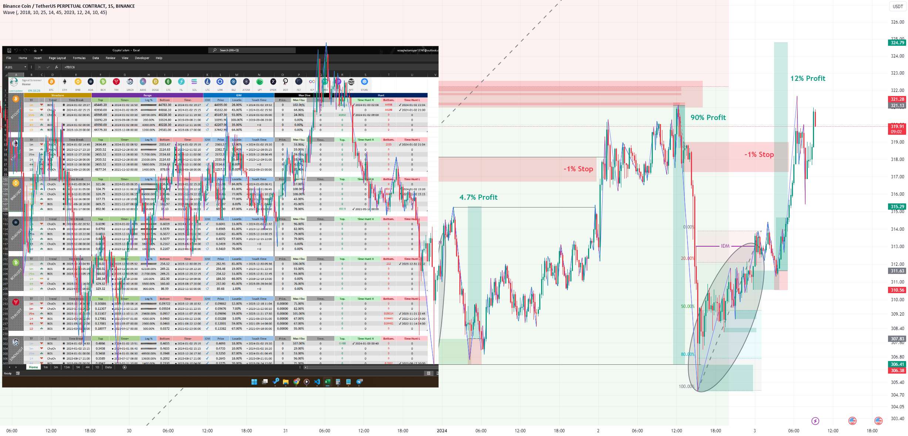Open the Page Layout ribbon tab
This screenshot has width=908, height=436.
click(57, 58)
